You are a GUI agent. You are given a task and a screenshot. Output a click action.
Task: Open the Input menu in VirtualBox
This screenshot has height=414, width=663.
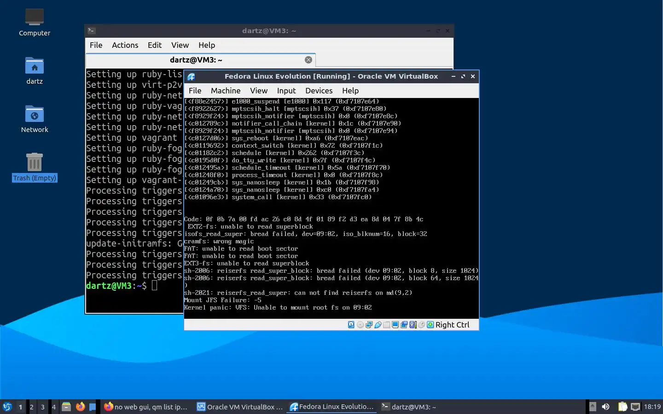(x=286, y=91)
